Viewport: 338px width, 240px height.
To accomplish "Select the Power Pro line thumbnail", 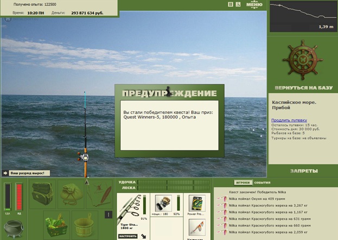I will (197, 203).
